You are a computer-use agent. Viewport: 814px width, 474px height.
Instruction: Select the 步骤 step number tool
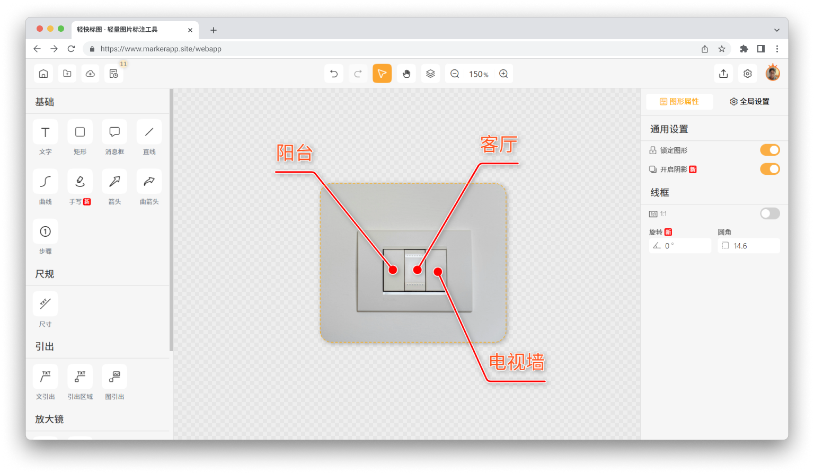[x=46, y=231]
